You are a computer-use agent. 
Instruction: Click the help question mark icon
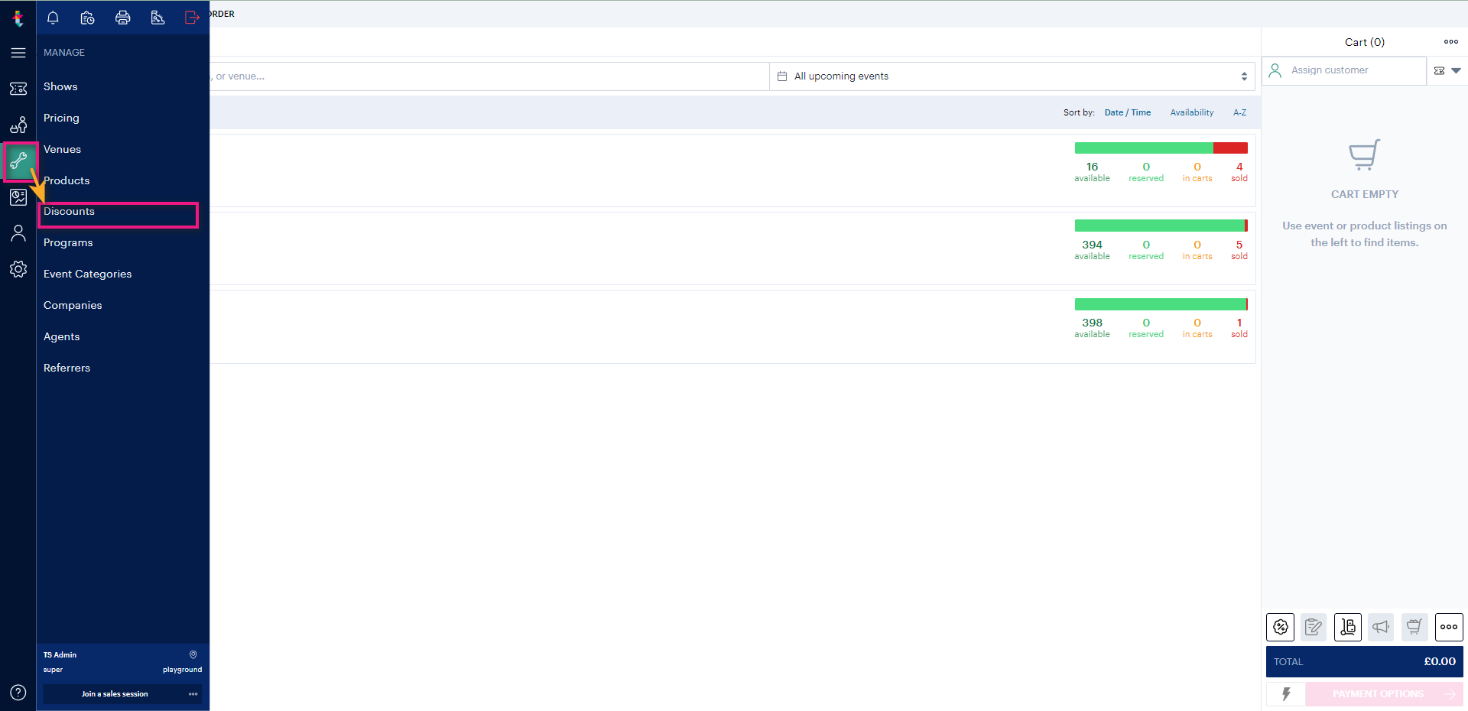tap(18, 693)
